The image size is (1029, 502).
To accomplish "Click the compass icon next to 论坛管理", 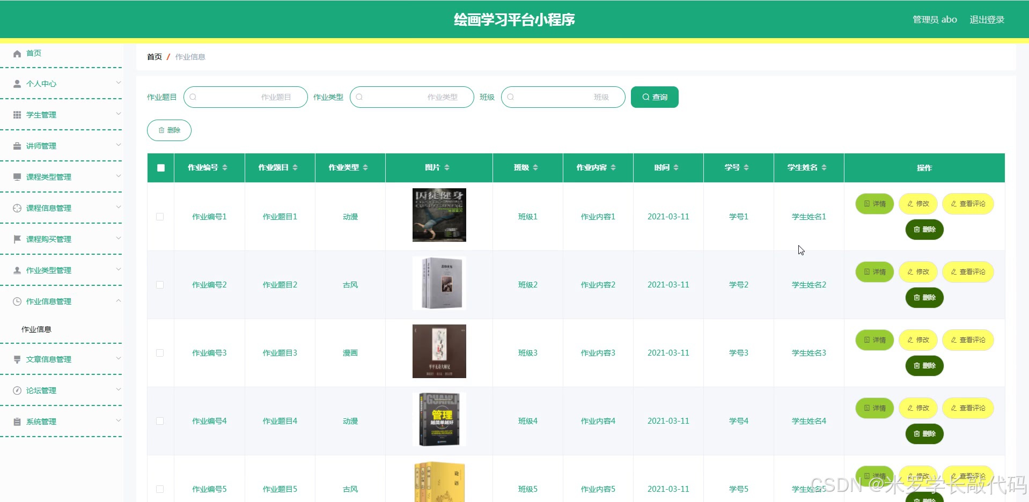I will tap(17, 391).
